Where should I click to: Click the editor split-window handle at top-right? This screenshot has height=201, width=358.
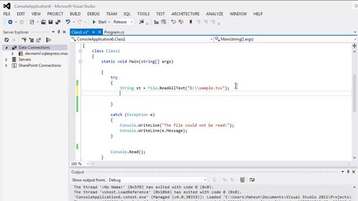(x=354, y=46)
